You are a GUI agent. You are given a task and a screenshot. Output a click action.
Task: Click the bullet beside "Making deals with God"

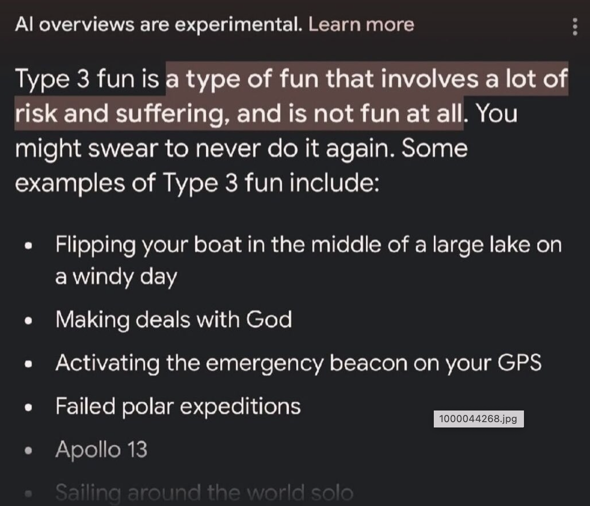point(29,321)
